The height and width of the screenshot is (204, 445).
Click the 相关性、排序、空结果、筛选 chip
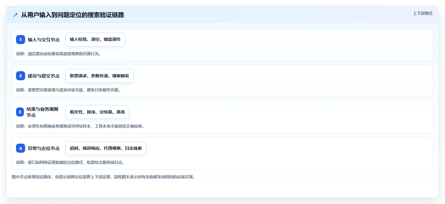point(97,112)
